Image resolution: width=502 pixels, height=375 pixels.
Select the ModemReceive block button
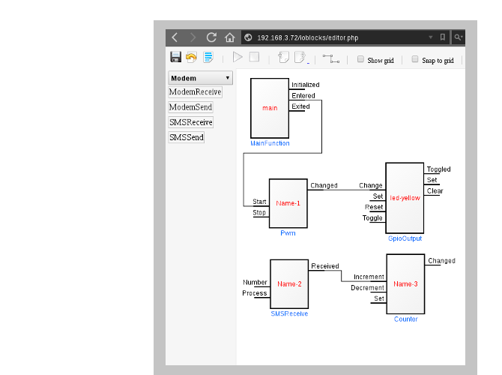(196, 92)
